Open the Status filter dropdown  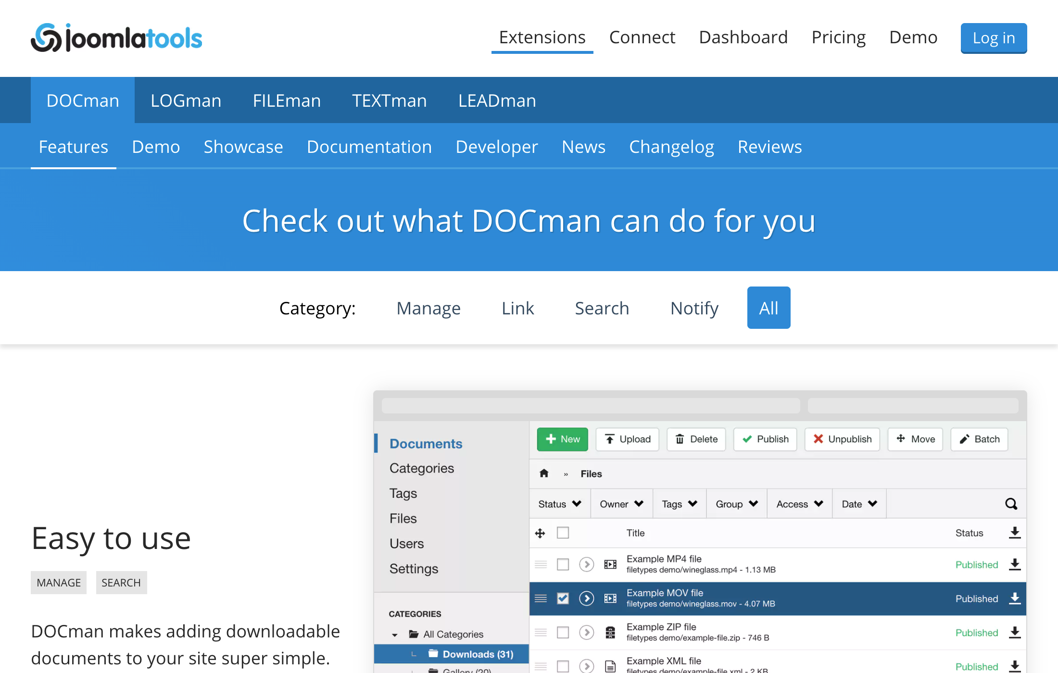560,504
